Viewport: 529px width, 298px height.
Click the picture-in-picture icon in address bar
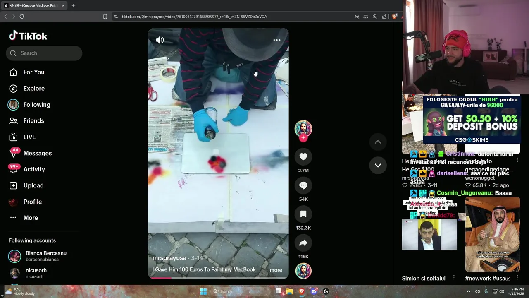(365, 17)
